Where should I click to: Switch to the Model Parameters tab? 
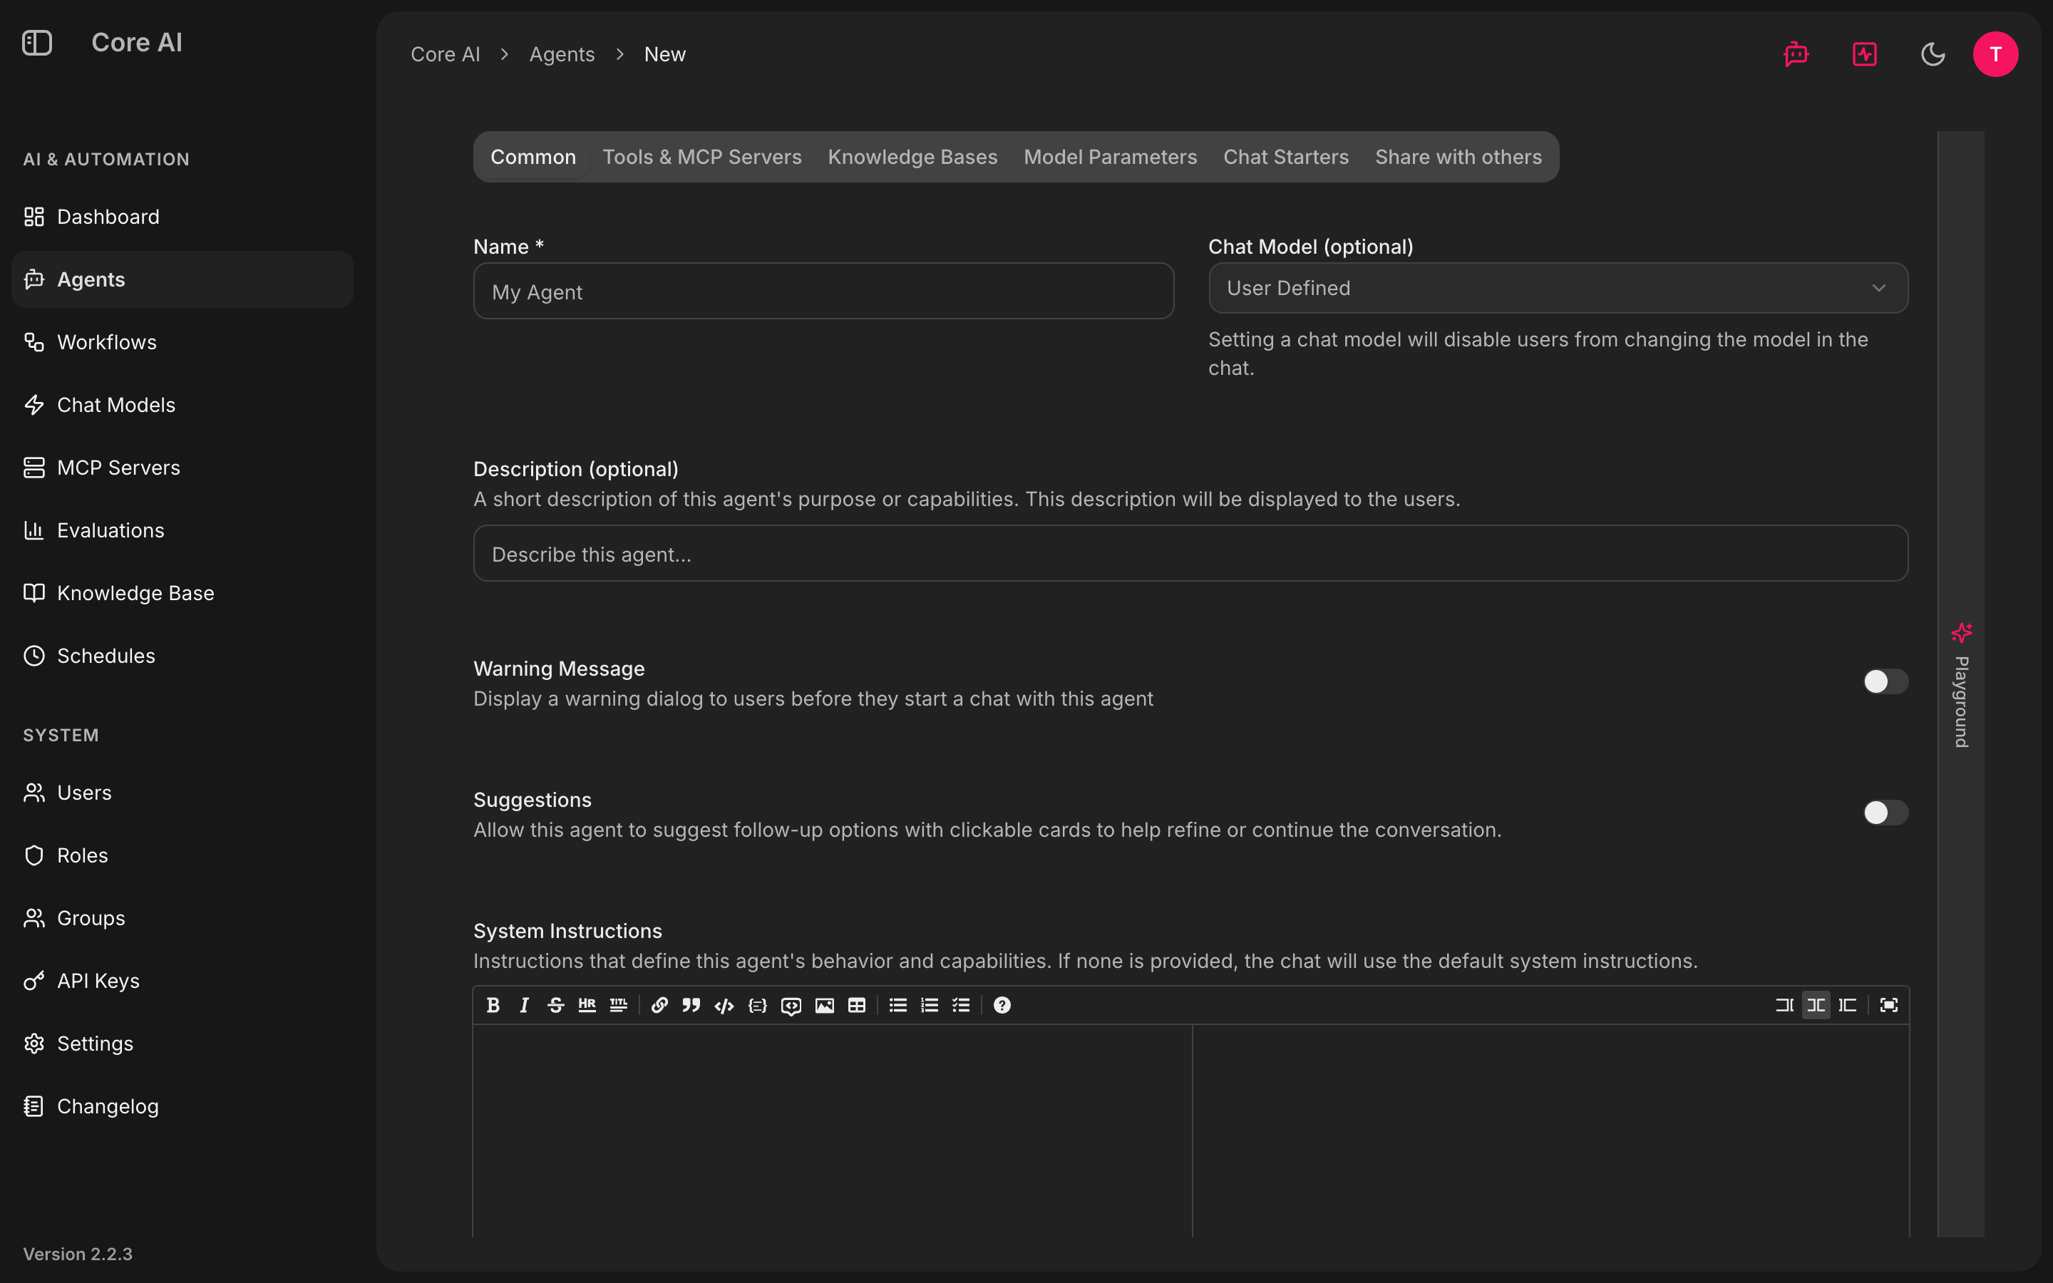[1110, 157]
